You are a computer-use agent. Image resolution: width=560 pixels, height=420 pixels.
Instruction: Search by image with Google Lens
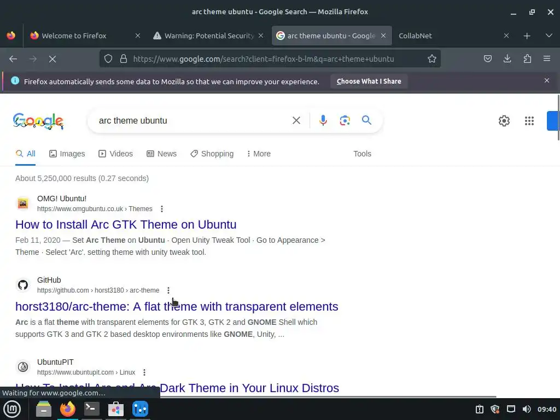coord(345,120)
